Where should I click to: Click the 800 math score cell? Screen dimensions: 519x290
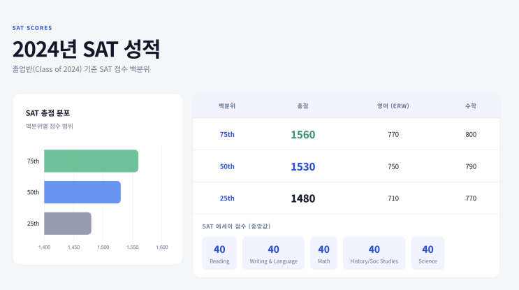471,134
